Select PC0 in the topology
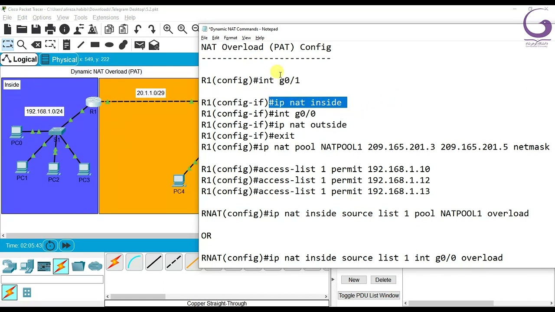 (16, 132)
